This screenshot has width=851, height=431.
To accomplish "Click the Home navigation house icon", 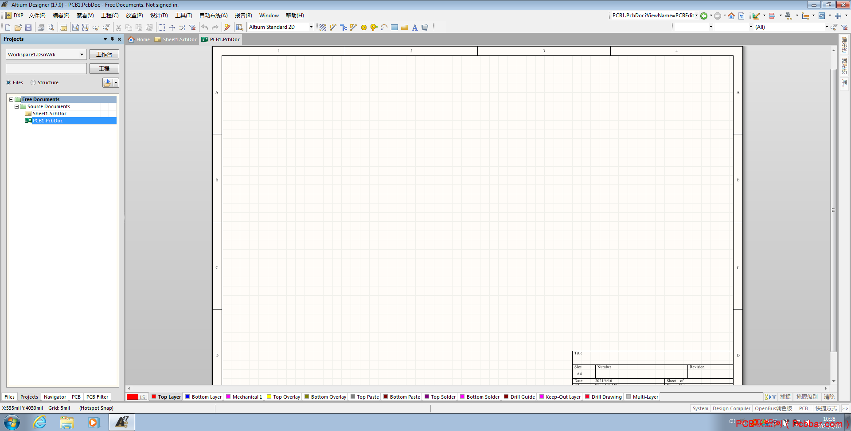I will pyautogui.click(x=731, y=16).
